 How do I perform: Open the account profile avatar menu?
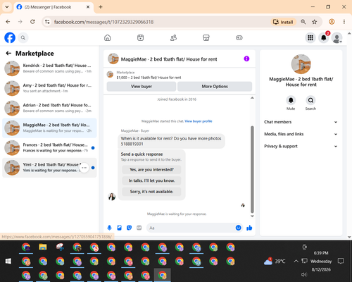point(337,37)
